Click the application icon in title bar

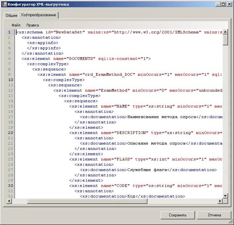(x=5, y=4)
